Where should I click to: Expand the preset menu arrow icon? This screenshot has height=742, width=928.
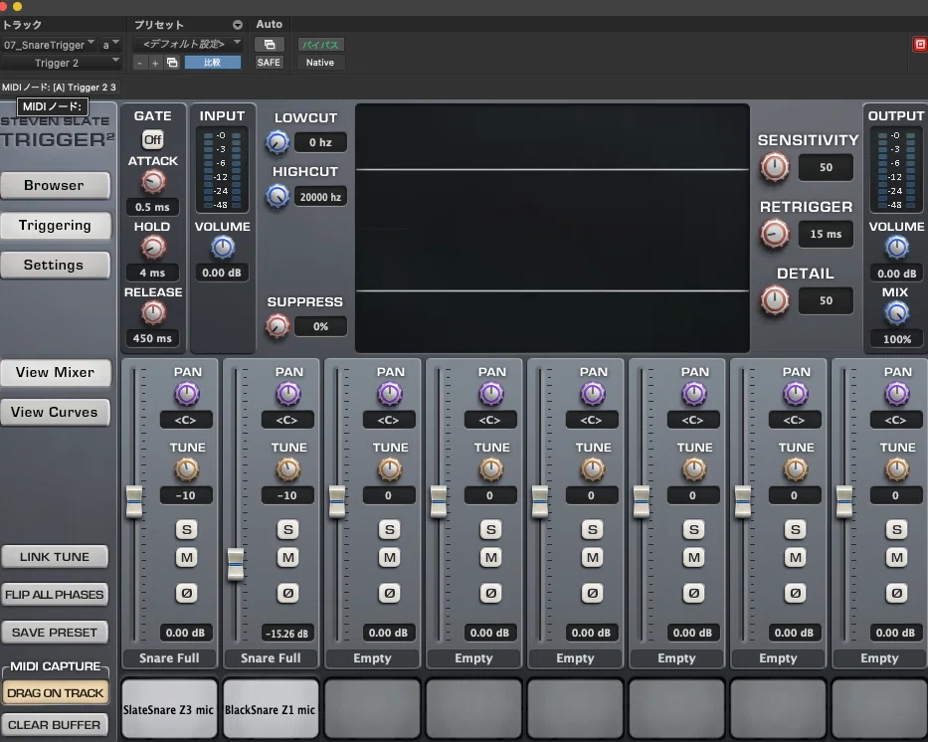tap(238, 25)
